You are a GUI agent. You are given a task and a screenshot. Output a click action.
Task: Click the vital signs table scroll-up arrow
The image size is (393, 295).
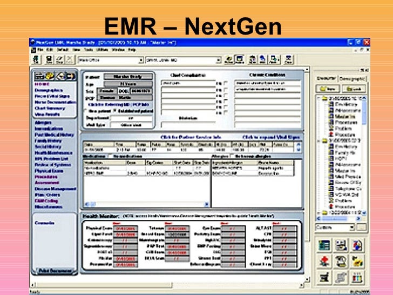(298, 144)
